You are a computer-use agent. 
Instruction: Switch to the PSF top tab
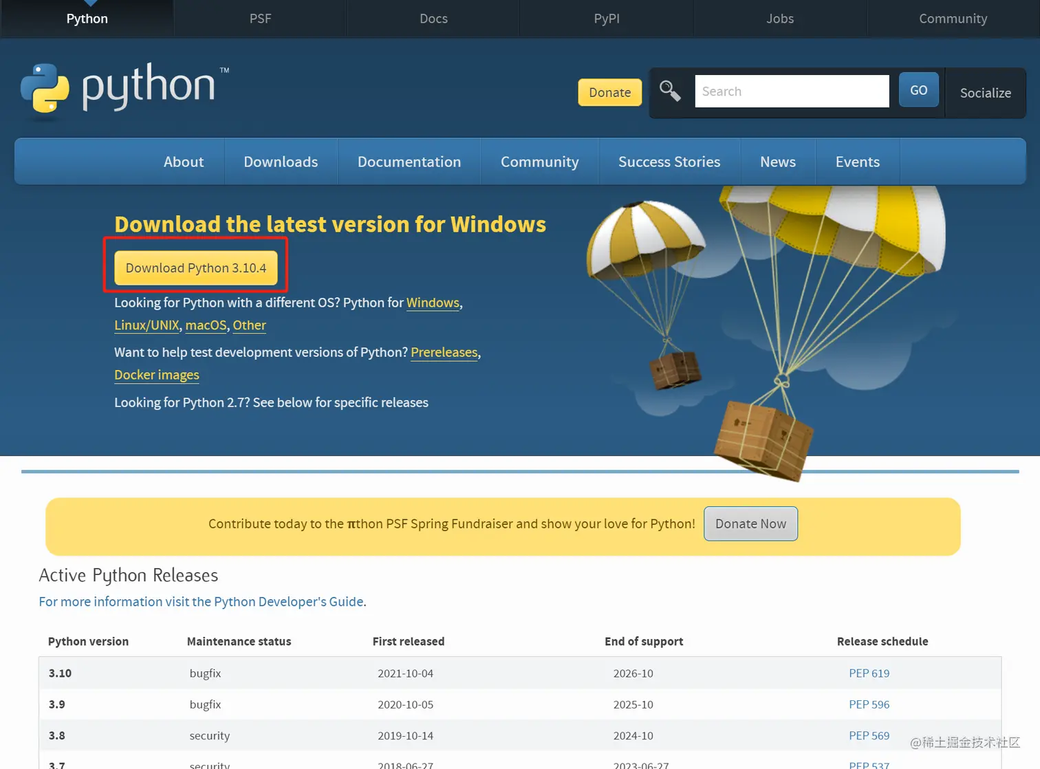tap(260, 19)
